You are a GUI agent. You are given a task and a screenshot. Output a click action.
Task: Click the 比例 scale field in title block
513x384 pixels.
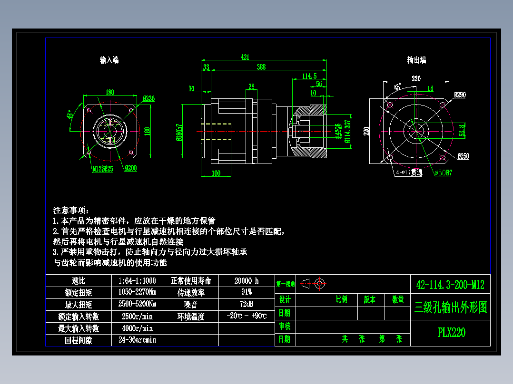tap(342, 300)
